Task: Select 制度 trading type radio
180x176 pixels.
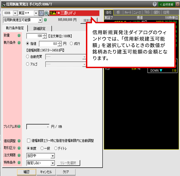Action: click(x=28, y=148)
